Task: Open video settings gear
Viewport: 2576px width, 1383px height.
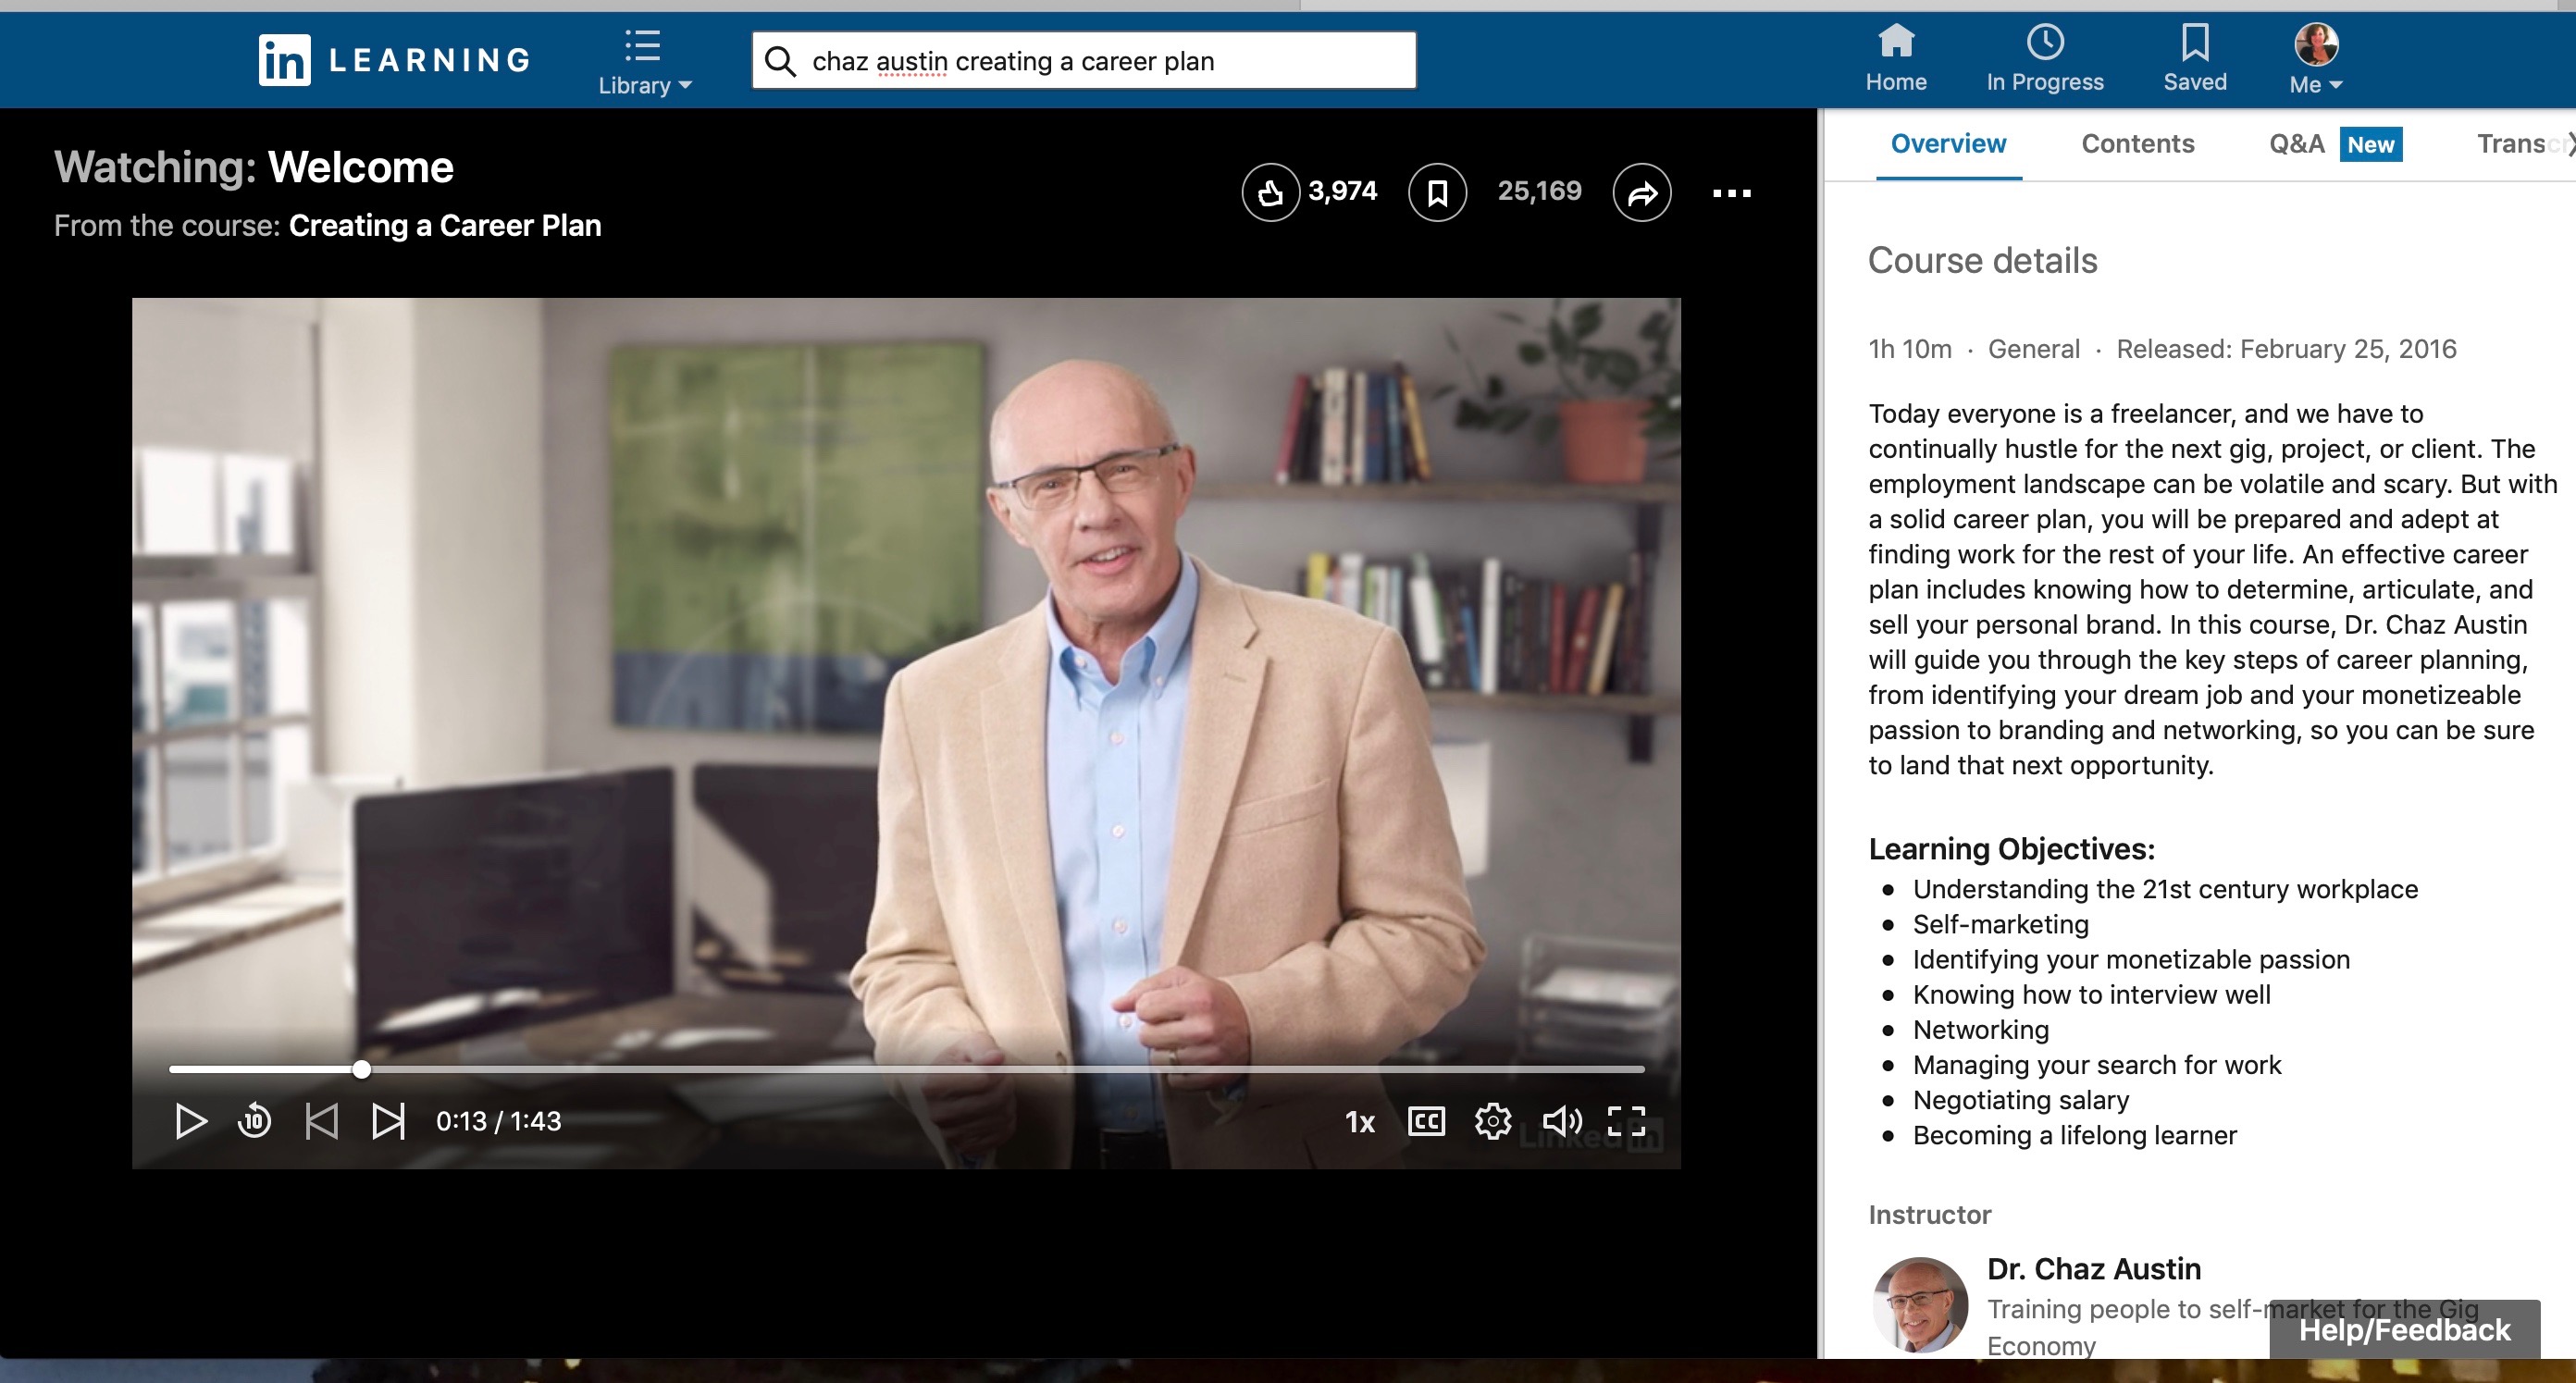Action: tap(1492, 1120)
